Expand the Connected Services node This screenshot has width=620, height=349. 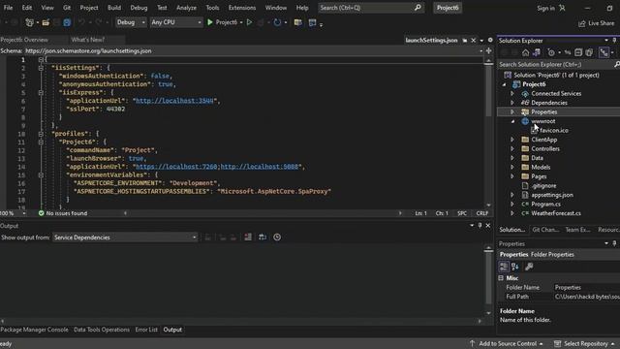pos(512,93)
